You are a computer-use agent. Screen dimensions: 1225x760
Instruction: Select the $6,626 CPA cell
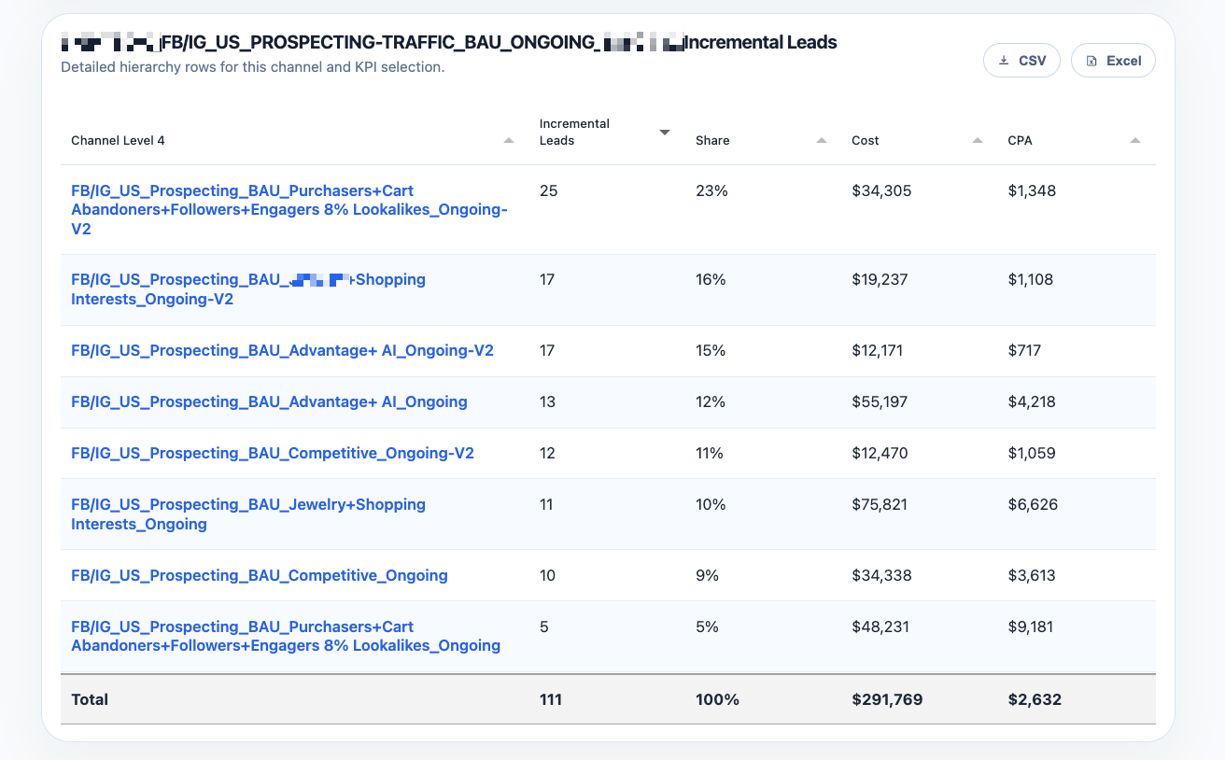coord(1032,505)
